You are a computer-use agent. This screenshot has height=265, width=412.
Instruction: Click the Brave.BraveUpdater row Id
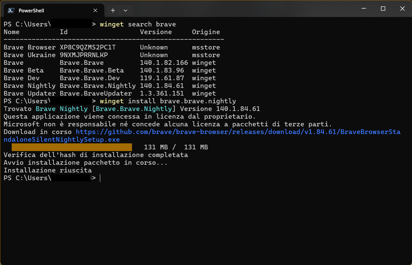pos(96,94)
